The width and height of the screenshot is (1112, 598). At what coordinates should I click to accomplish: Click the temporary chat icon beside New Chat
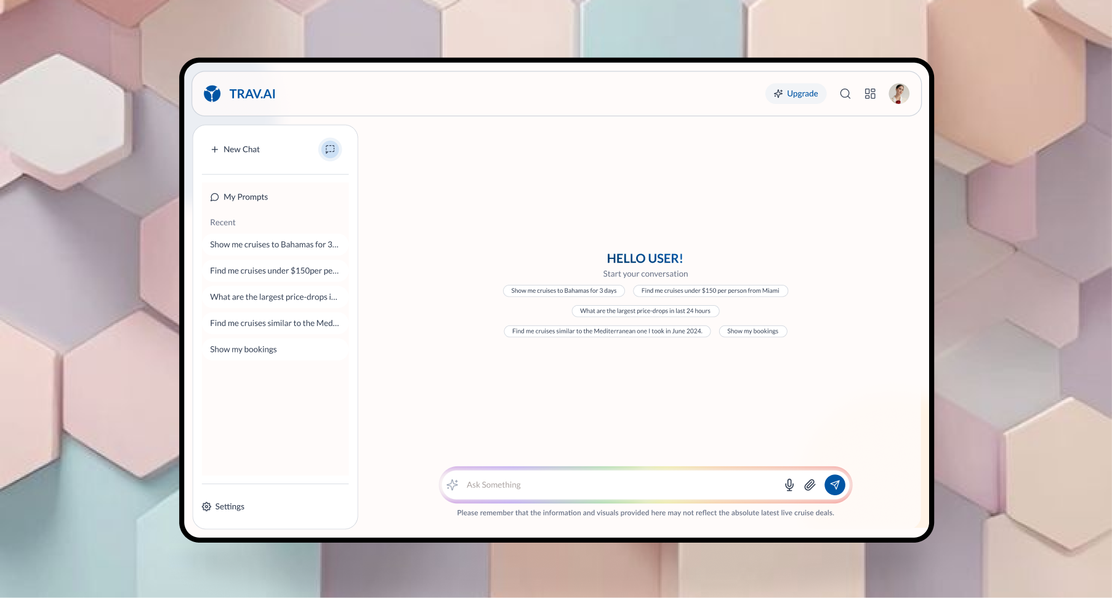(330, 149)
